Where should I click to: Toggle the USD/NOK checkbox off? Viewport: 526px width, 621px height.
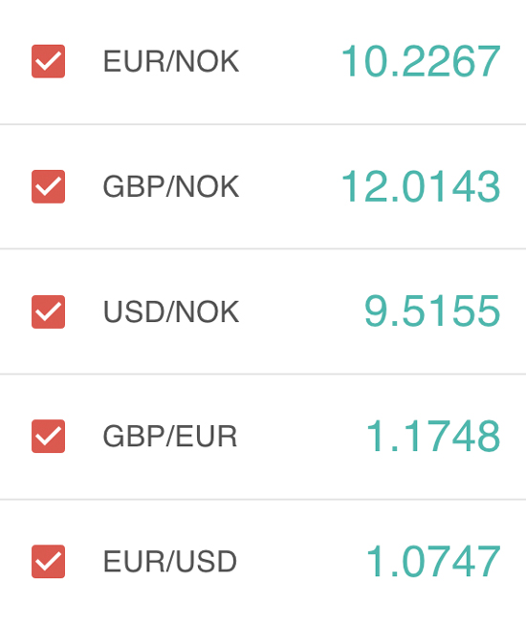tap(49, 311)
